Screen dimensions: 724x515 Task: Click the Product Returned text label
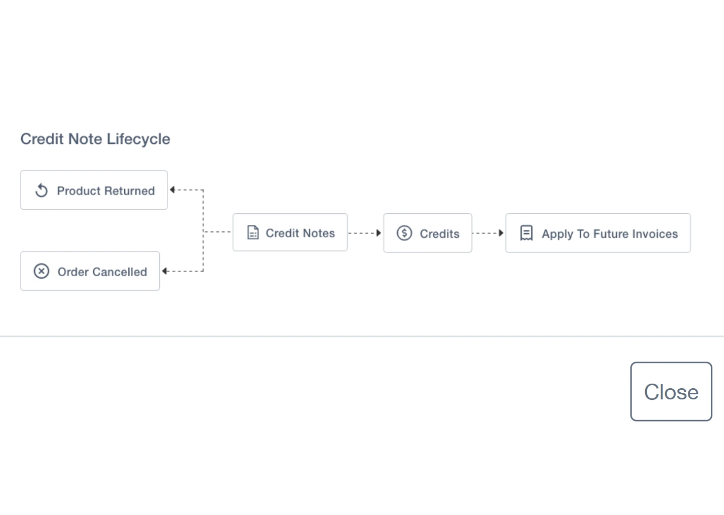coord(106,191)
